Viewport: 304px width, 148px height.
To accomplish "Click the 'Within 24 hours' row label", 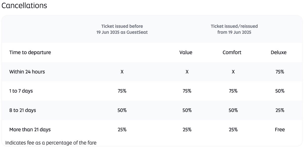I will 27,72.
